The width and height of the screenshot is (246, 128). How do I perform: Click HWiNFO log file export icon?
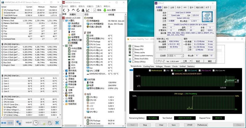(x=43, y=123)
